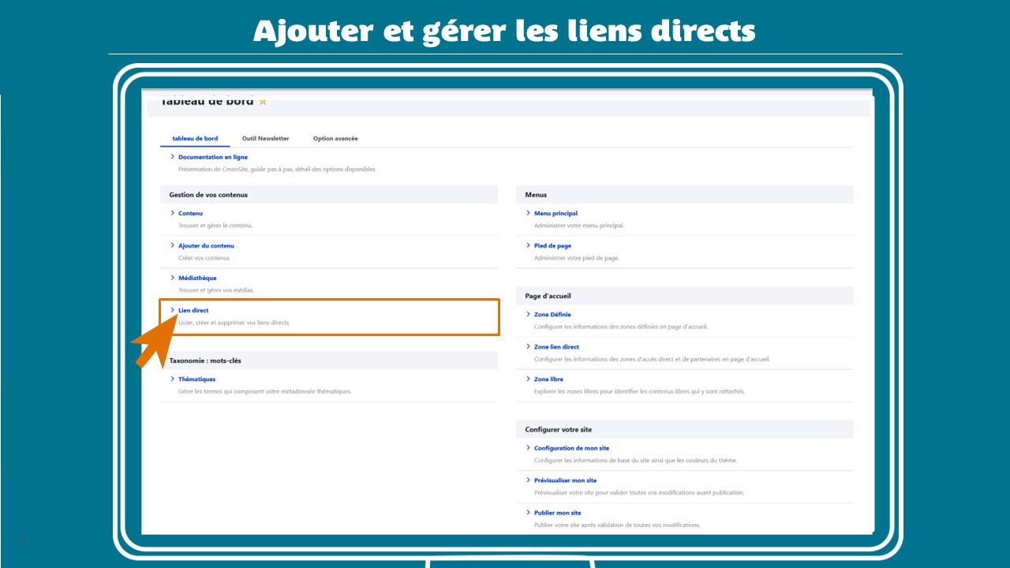This screenshot has height=568, width=1010.
Task: Click the Configurer votre site section header
Action: (x=558, y=430)
